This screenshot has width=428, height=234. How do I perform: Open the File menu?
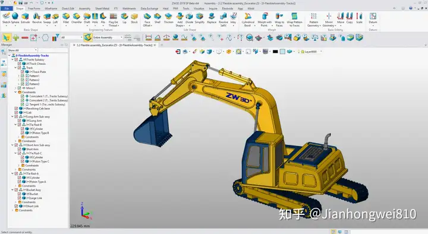[7, 8]
